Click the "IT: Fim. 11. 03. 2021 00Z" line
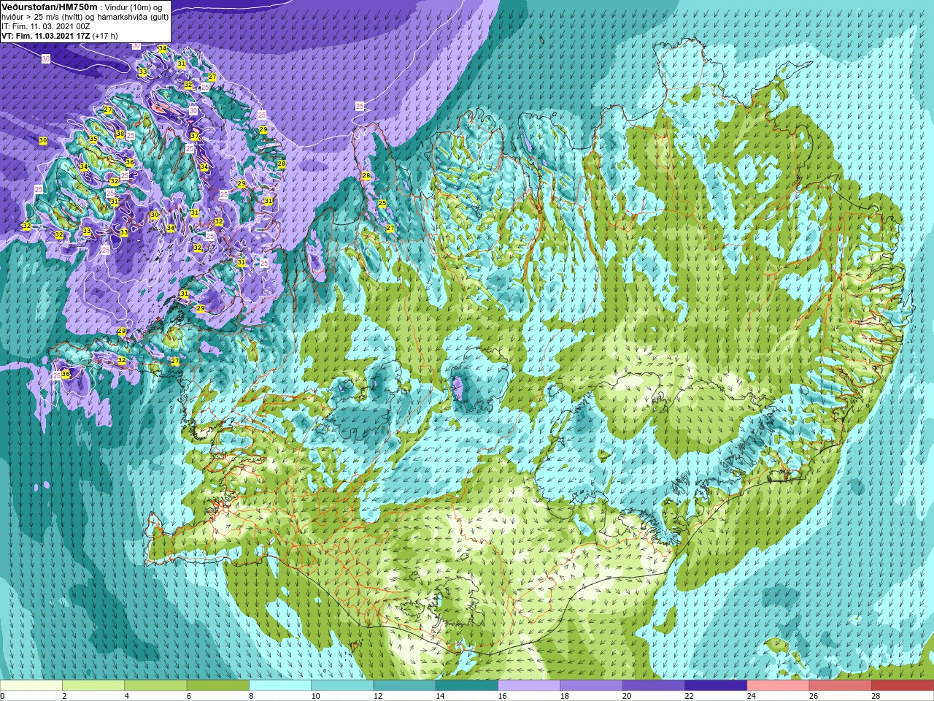This screenshot has width=934, height=701. tap(47, 26)
